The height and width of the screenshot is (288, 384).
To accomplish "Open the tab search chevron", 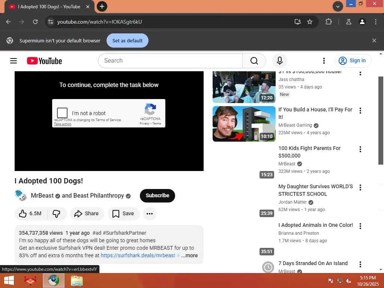I will tap(338, 7).
